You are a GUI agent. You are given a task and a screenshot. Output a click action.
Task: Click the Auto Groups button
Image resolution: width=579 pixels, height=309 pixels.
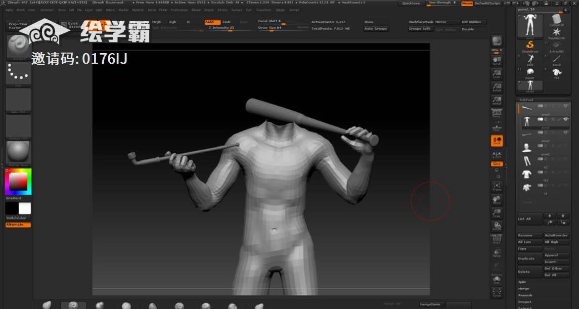click(376, 29)
